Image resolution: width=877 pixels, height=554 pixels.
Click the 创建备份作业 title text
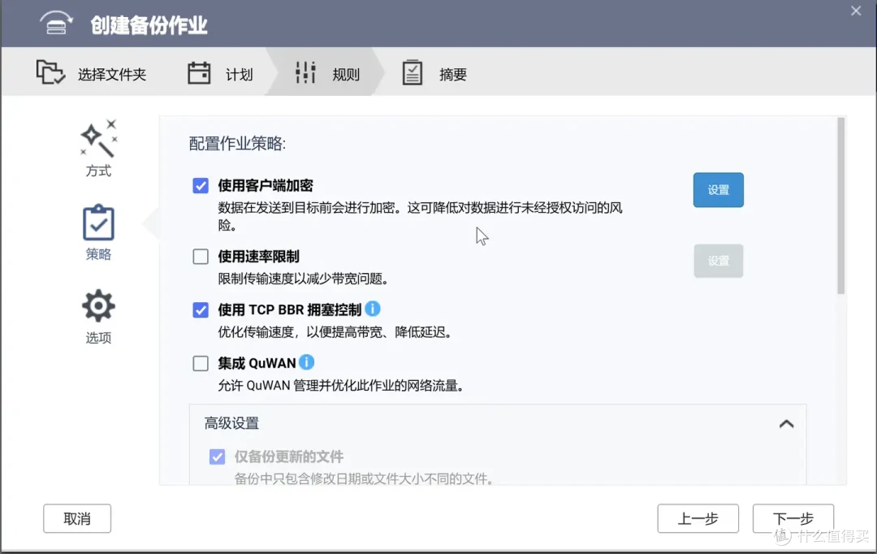149,25
